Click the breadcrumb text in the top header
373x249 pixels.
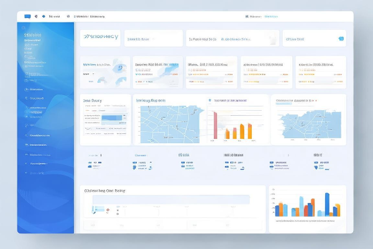tap(89, 17)
